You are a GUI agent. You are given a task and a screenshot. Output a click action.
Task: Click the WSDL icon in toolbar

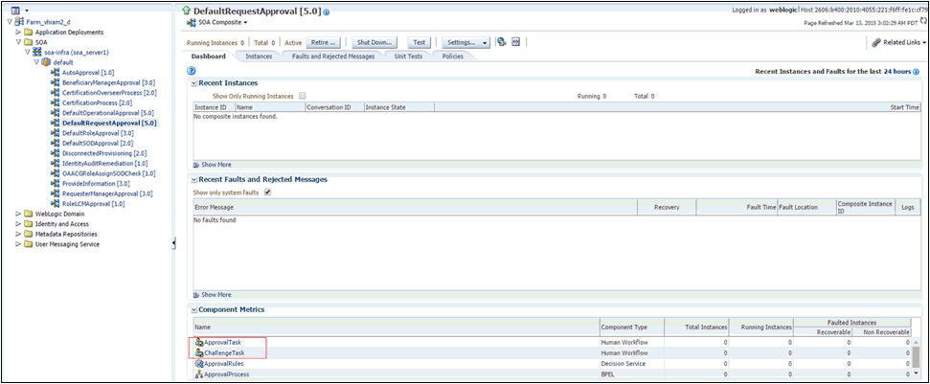tap(516, 42)
